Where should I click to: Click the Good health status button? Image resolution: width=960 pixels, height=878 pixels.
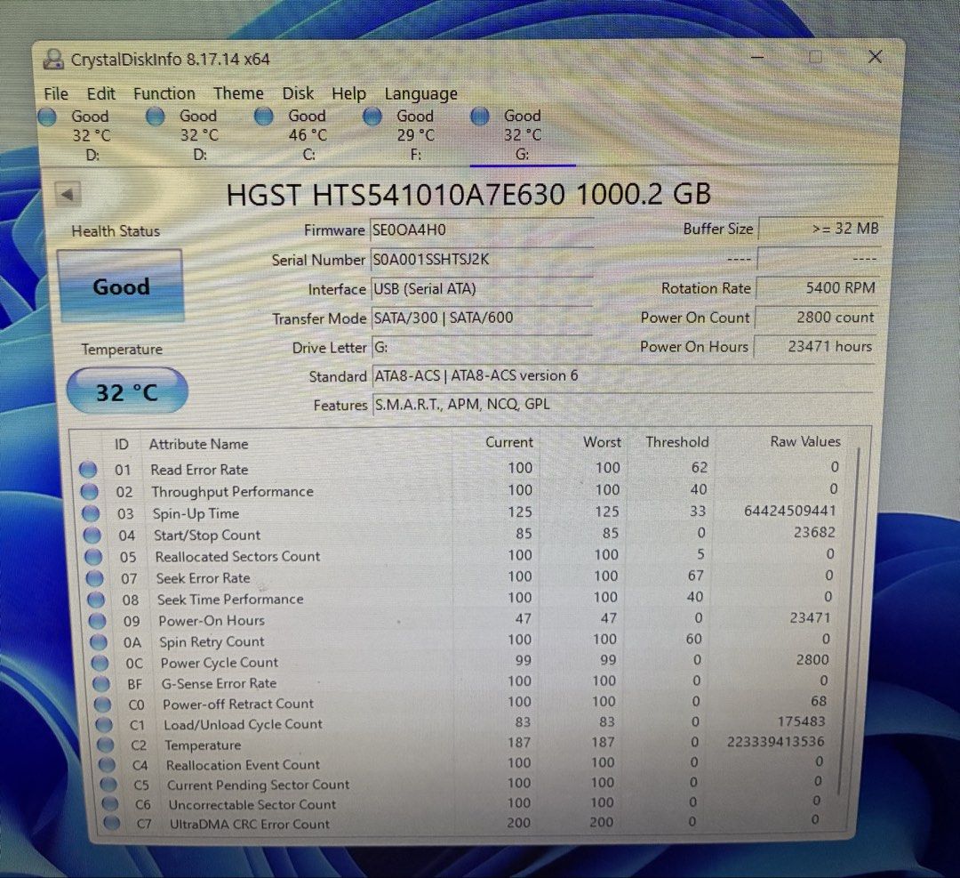tap(121, 286)
